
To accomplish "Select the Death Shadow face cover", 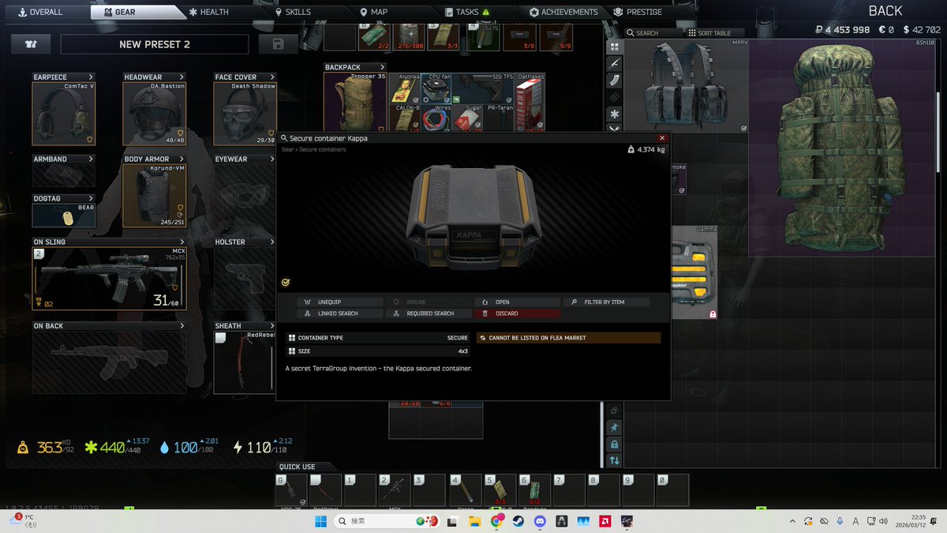I will point(245,114).
